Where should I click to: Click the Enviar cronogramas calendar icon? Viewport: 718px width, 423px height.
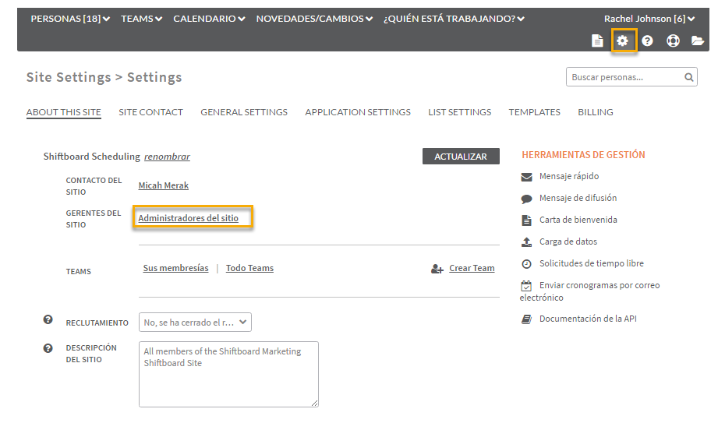(x=526, y=286)
